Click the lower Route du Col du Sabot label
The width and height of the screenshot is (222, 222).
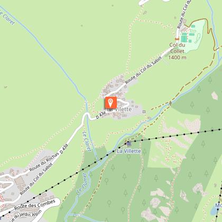click(36, 179)
